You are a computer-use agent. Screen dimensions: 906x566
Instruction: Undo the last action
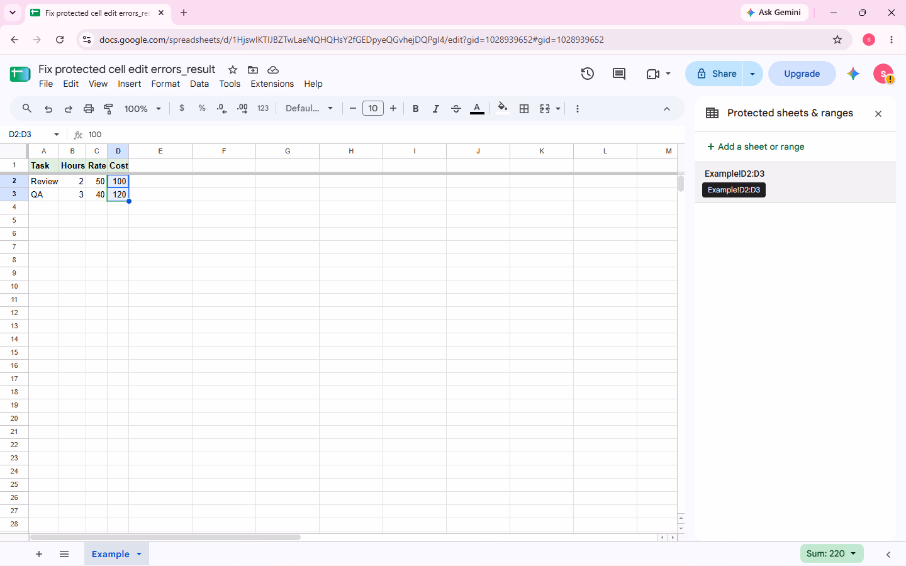pyautogui.click(x=48, y=108)
